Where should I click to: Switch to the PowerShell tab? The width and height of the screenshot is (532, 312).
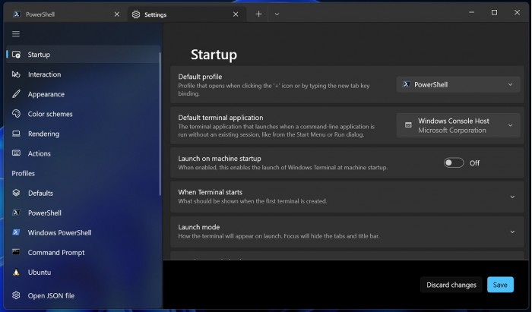point(61,14)
